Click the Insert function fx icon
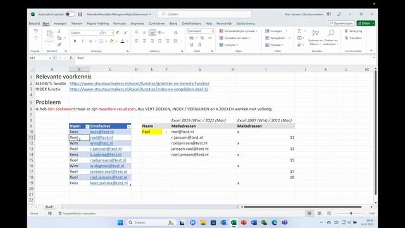 pyautogui.click(x=72, y=58)
